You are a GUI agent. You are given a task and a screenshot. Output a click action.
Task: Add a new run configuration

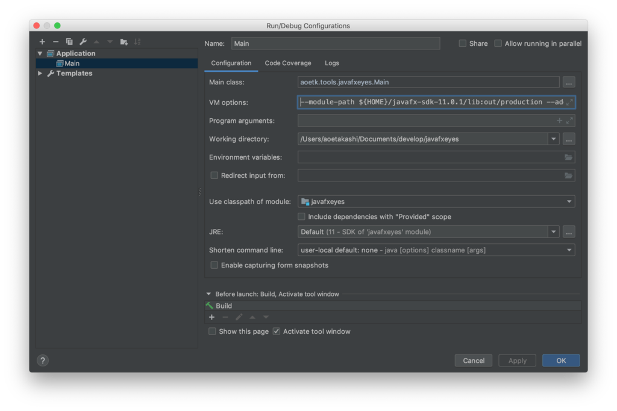42,42
